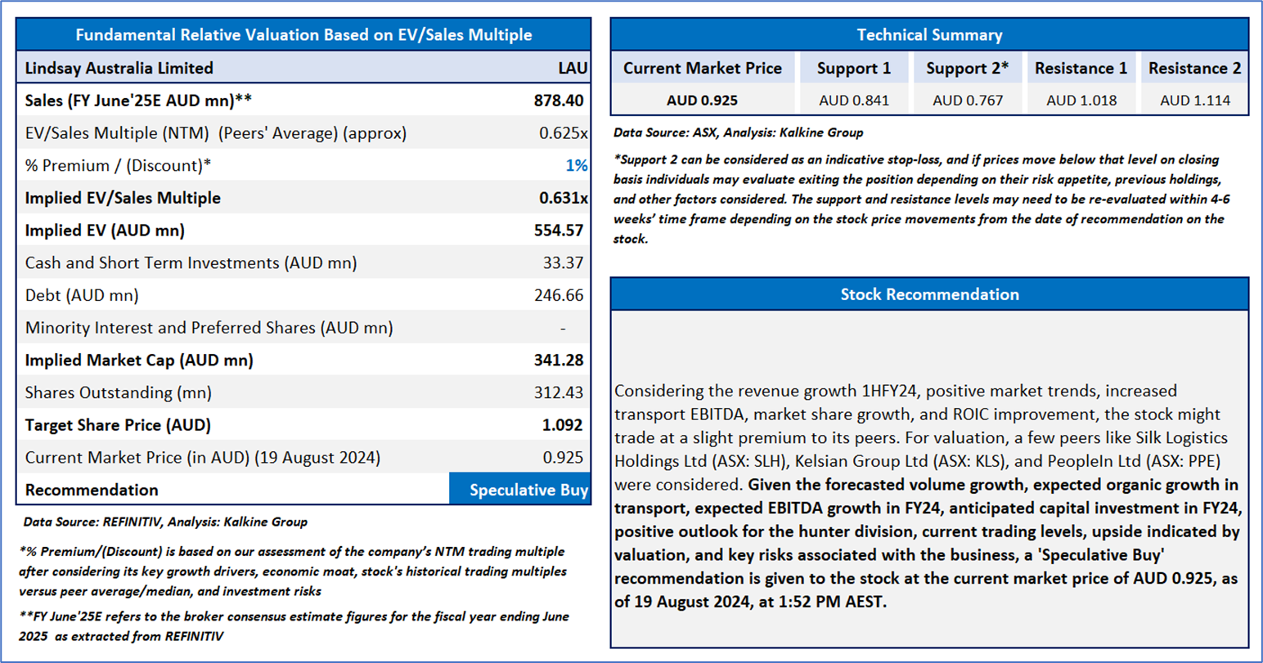Select the 'Target Share Price (AUD)' label
1263x663 pixels.
click(118, 425)
